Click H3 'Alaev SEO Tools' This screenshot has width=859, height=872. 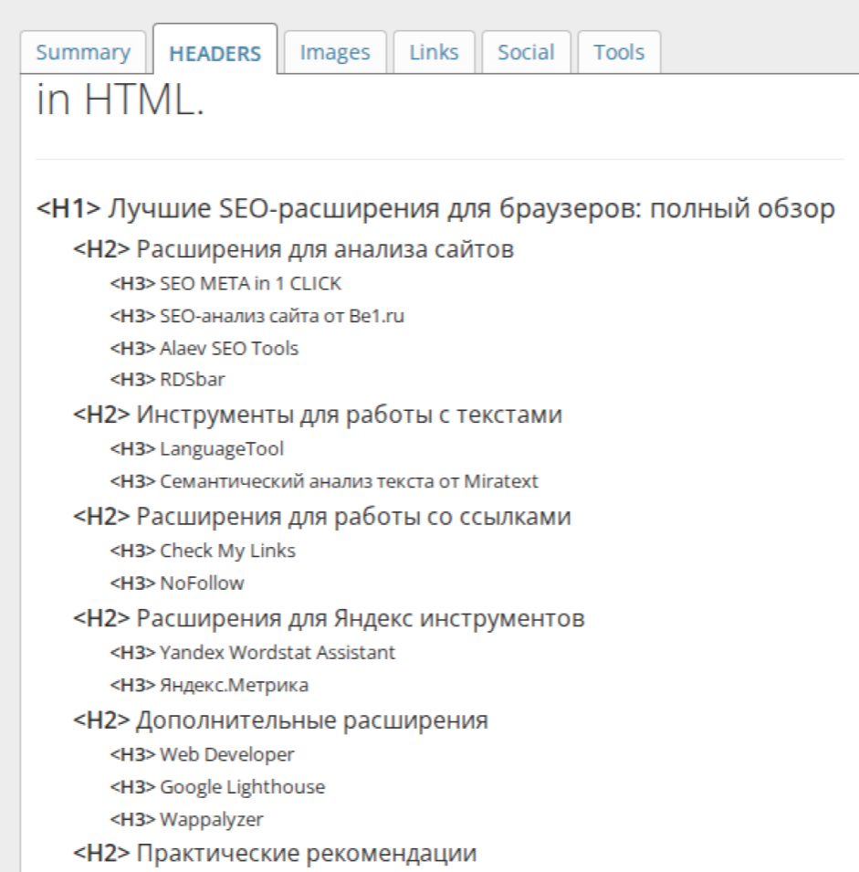point(204,348)
